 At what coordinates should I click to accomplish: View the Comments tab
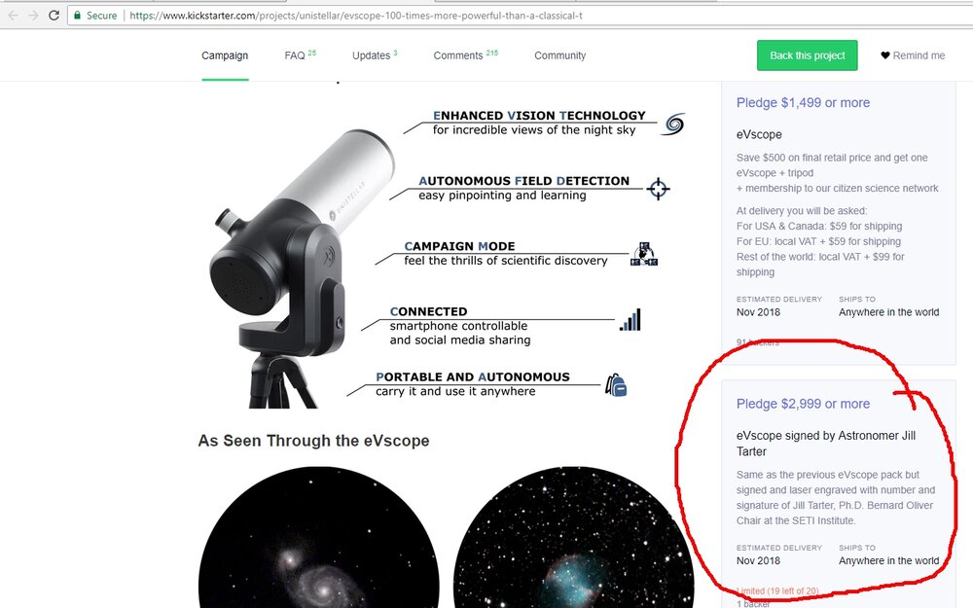458,55
